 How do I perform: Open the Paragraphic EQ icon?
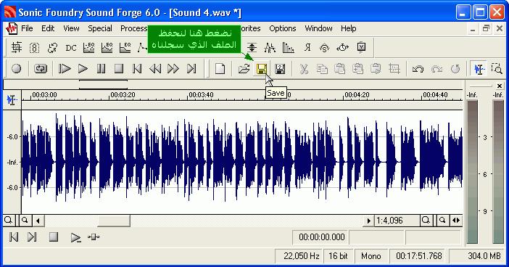(107, 48)
